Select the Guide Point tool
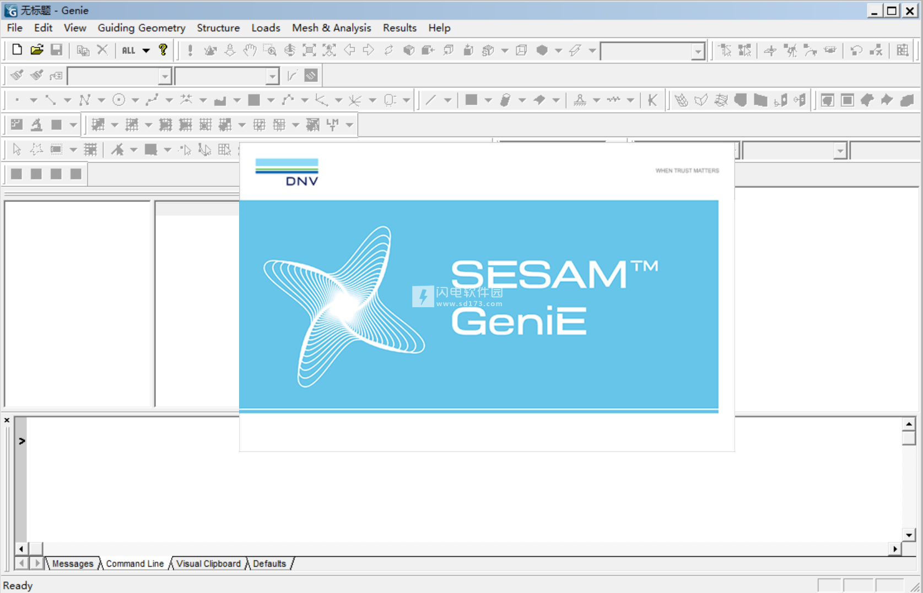This screenshot has height=593, width=923. 17,100
